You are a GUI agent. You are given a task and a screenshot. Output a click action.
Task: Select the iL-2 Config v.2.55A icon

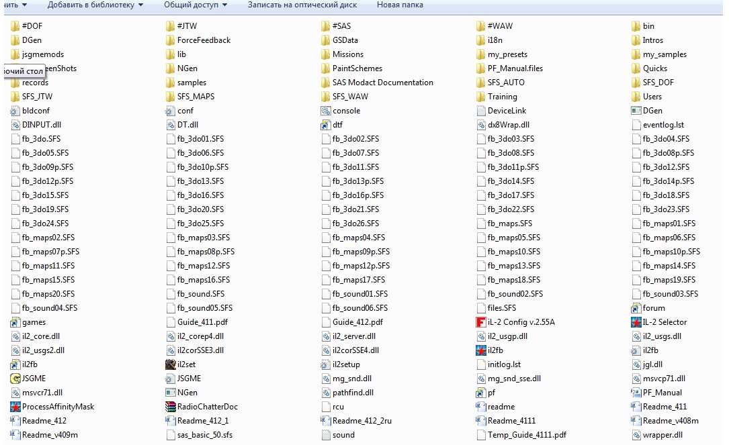pos(480,322)
